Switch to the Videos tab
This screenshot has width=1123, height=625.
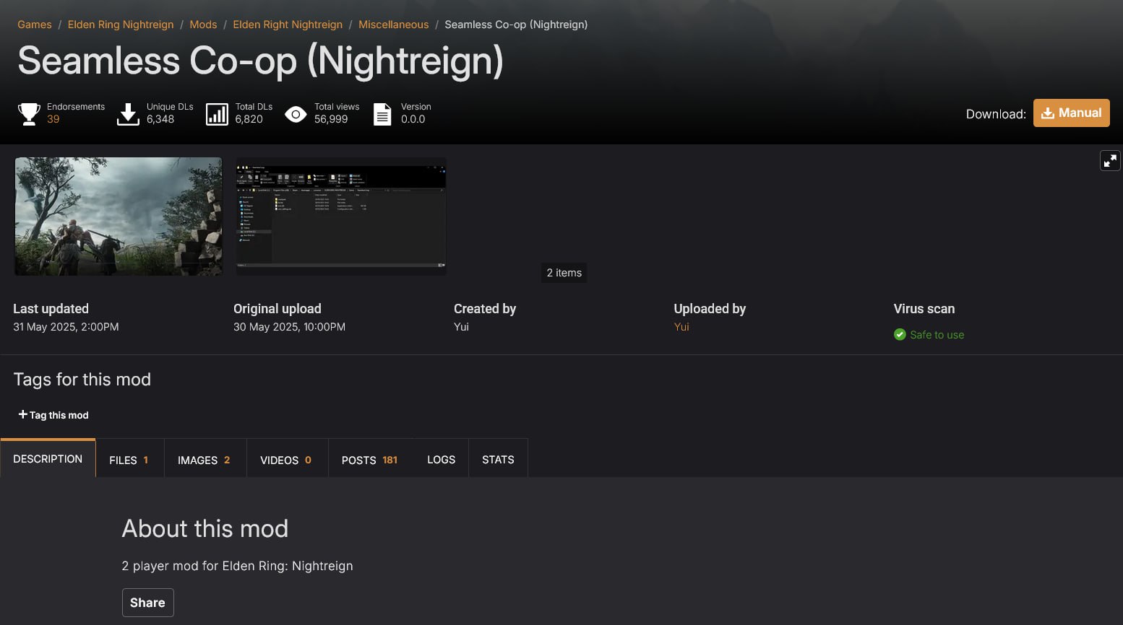(x=287, y=459)
